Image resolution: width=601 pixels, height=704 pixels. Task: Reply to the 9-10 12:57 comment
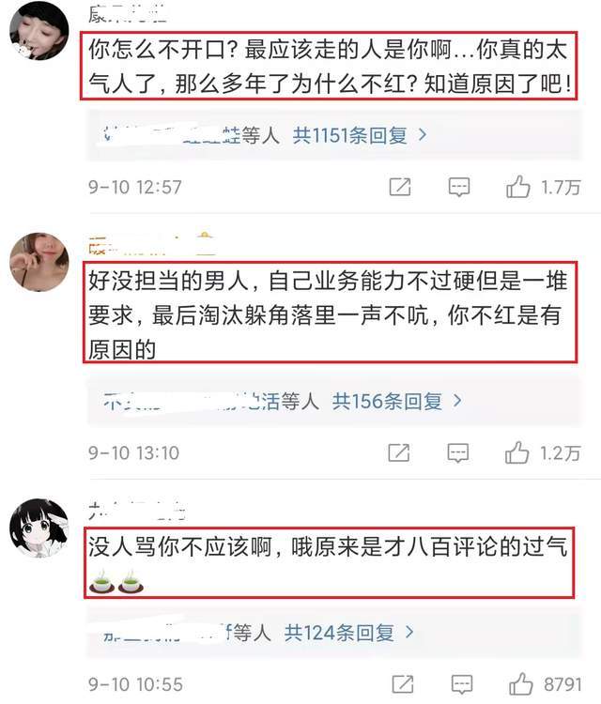pyautogui.click(x=459, y=187)
